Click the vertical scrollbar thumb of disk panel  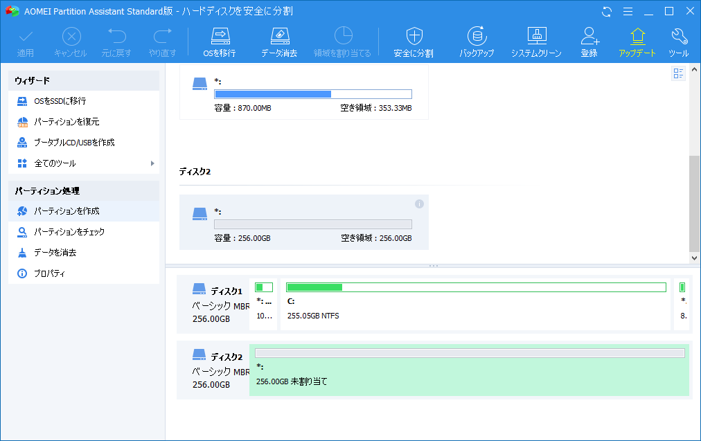coord(694,204)
